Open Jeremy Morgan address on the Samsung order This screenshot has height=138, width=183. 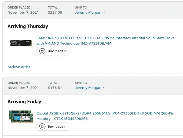coord(88,12)
